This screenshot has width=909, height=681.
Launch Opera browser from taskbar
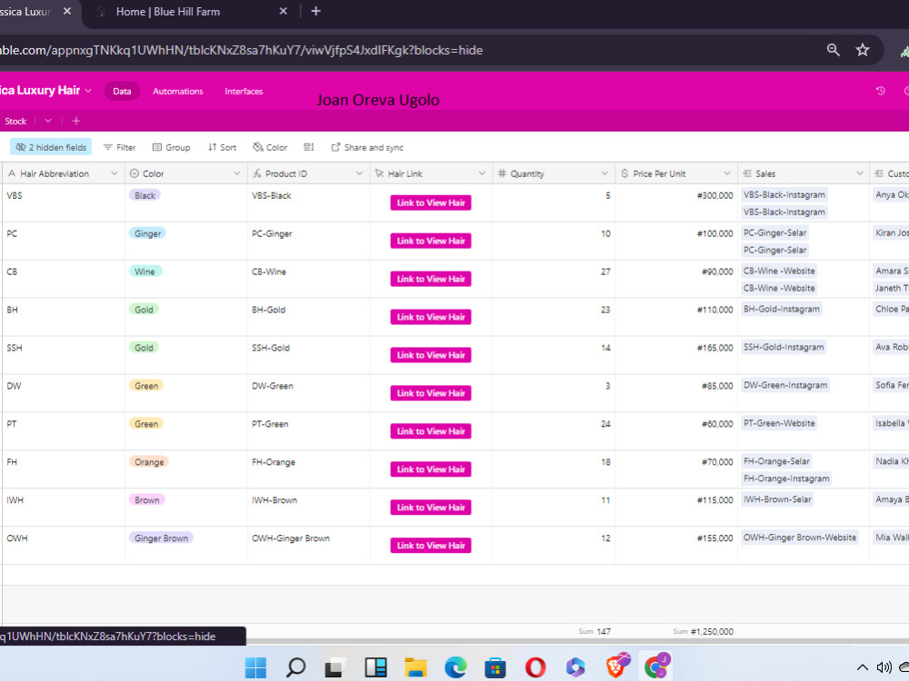(x=535, y=667)
